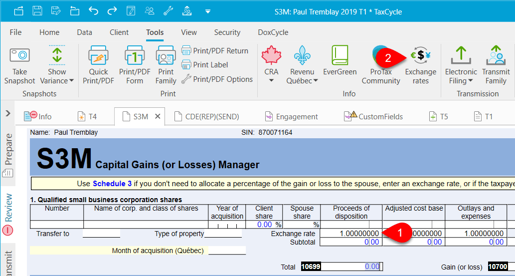Click the Type of property field

[x=223, y=234]
